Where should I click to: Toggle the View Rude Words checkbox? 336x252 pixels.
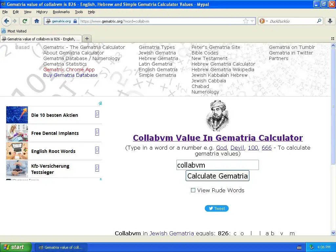(x=193, y=190)
